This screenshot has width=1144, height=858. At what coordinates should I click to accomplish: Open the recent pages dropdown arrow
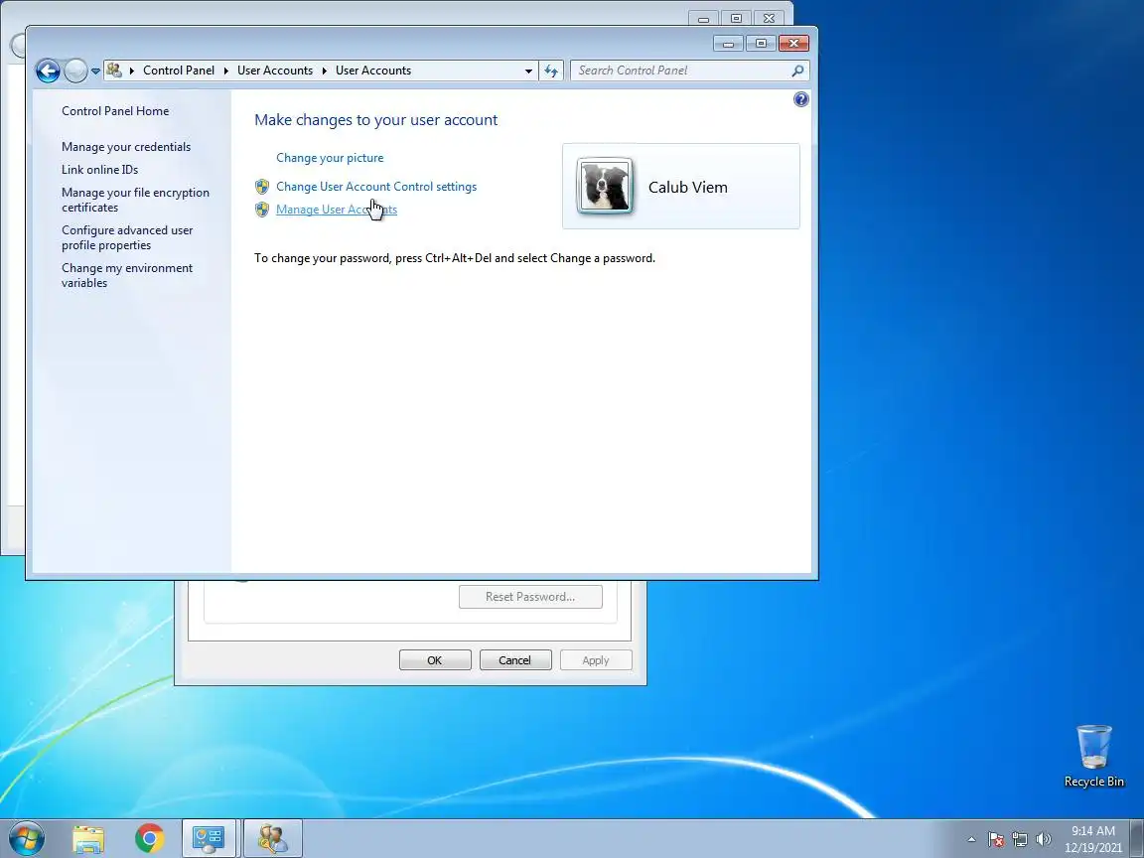(x=95, y=71)
